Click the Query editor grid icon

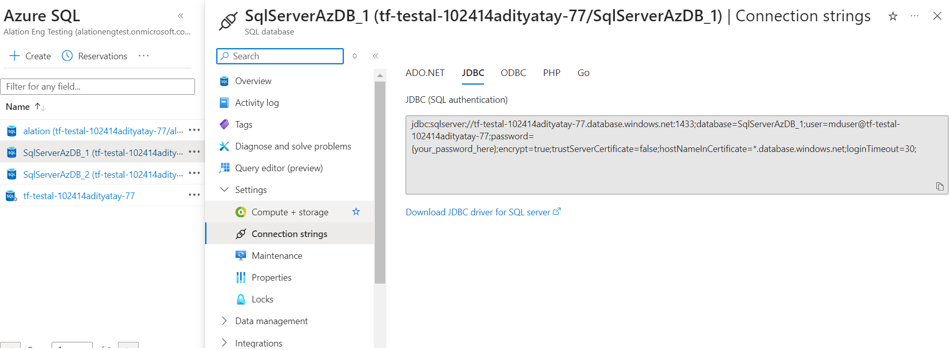click(x=224, y=168)
